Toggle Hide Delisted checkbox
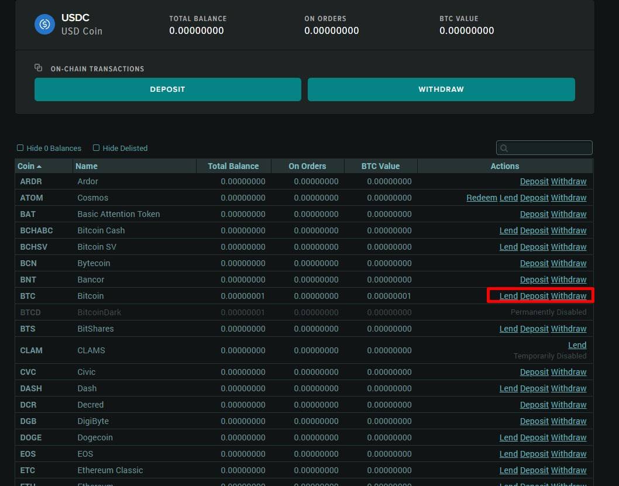Screen dimensions: 619x486 pos(97,148)
